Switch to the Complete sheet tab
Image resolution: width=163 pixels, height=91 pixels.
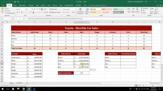click(19, 83)
